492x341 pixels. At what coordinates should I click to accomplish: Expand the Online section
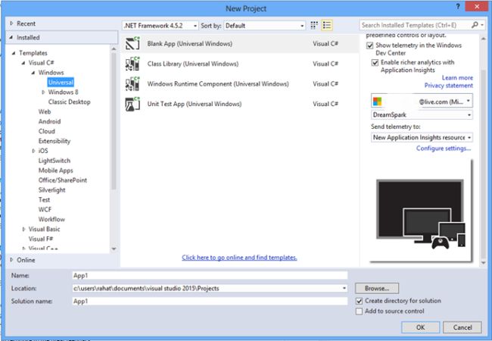[x=11, y=260]
